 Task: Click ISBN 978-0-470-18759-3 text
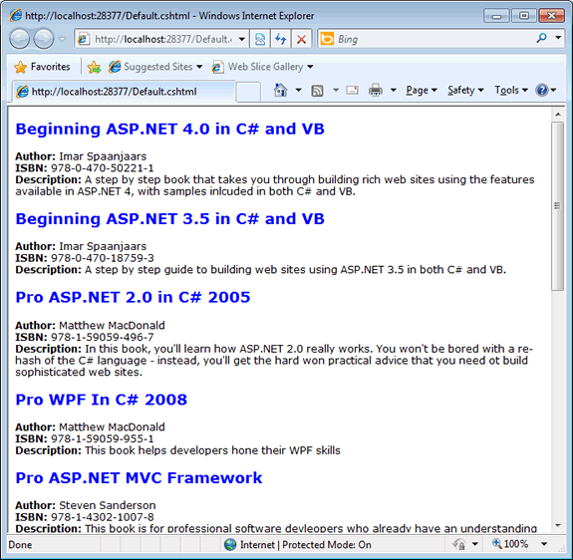pos(85,258)
